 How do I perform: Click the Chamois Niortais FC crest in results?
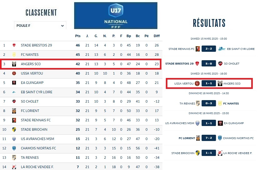point(220,138)
